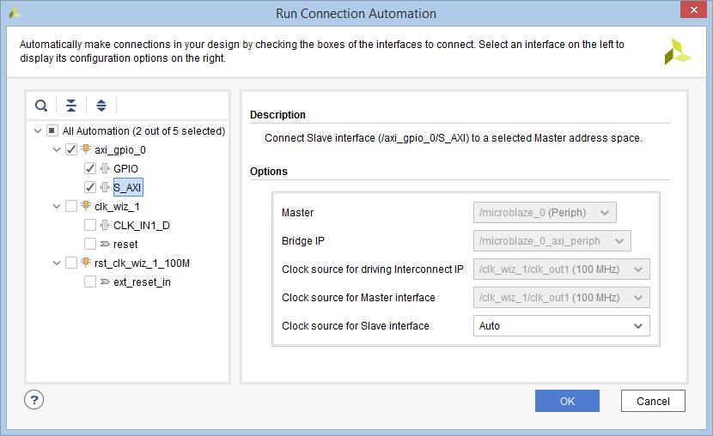Click the Vivado logo in the title bar
713x436 pixels.
[x=15, y=13]
